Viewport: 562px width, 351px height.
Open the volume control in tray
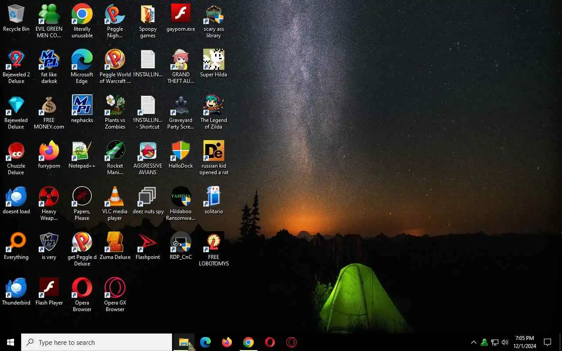[x=505, y=342]
